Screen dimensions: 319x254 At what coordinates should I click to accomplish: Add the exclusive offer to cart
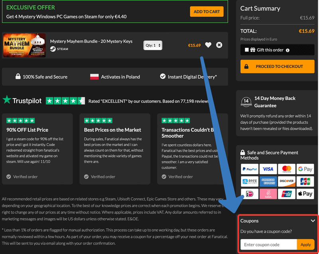click(x=207, y=12)
